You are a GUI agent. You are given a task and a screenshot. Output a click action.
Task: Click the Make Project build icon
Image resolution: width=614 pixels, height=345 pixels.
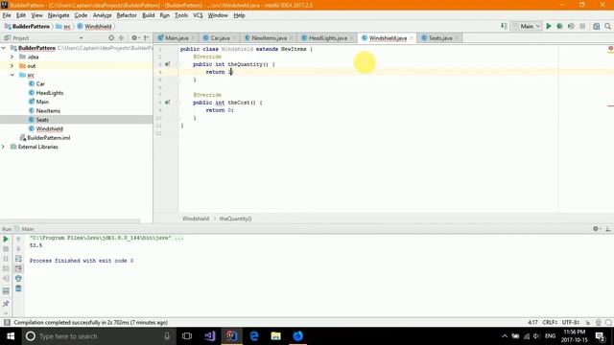(504, 26)
